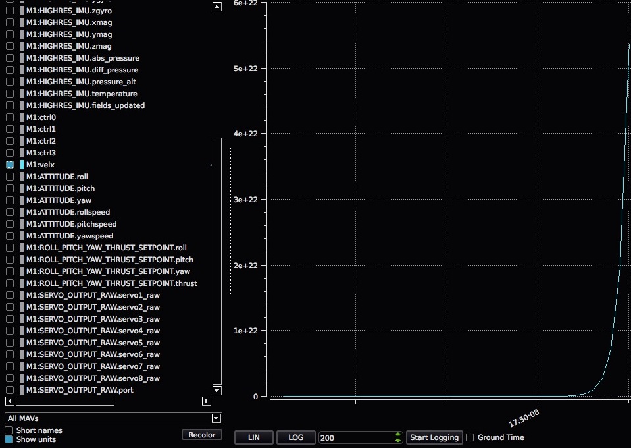Click the color bar beside M1:ATTITUDE.yaw
Screen dimensions: 631x448
20,200
